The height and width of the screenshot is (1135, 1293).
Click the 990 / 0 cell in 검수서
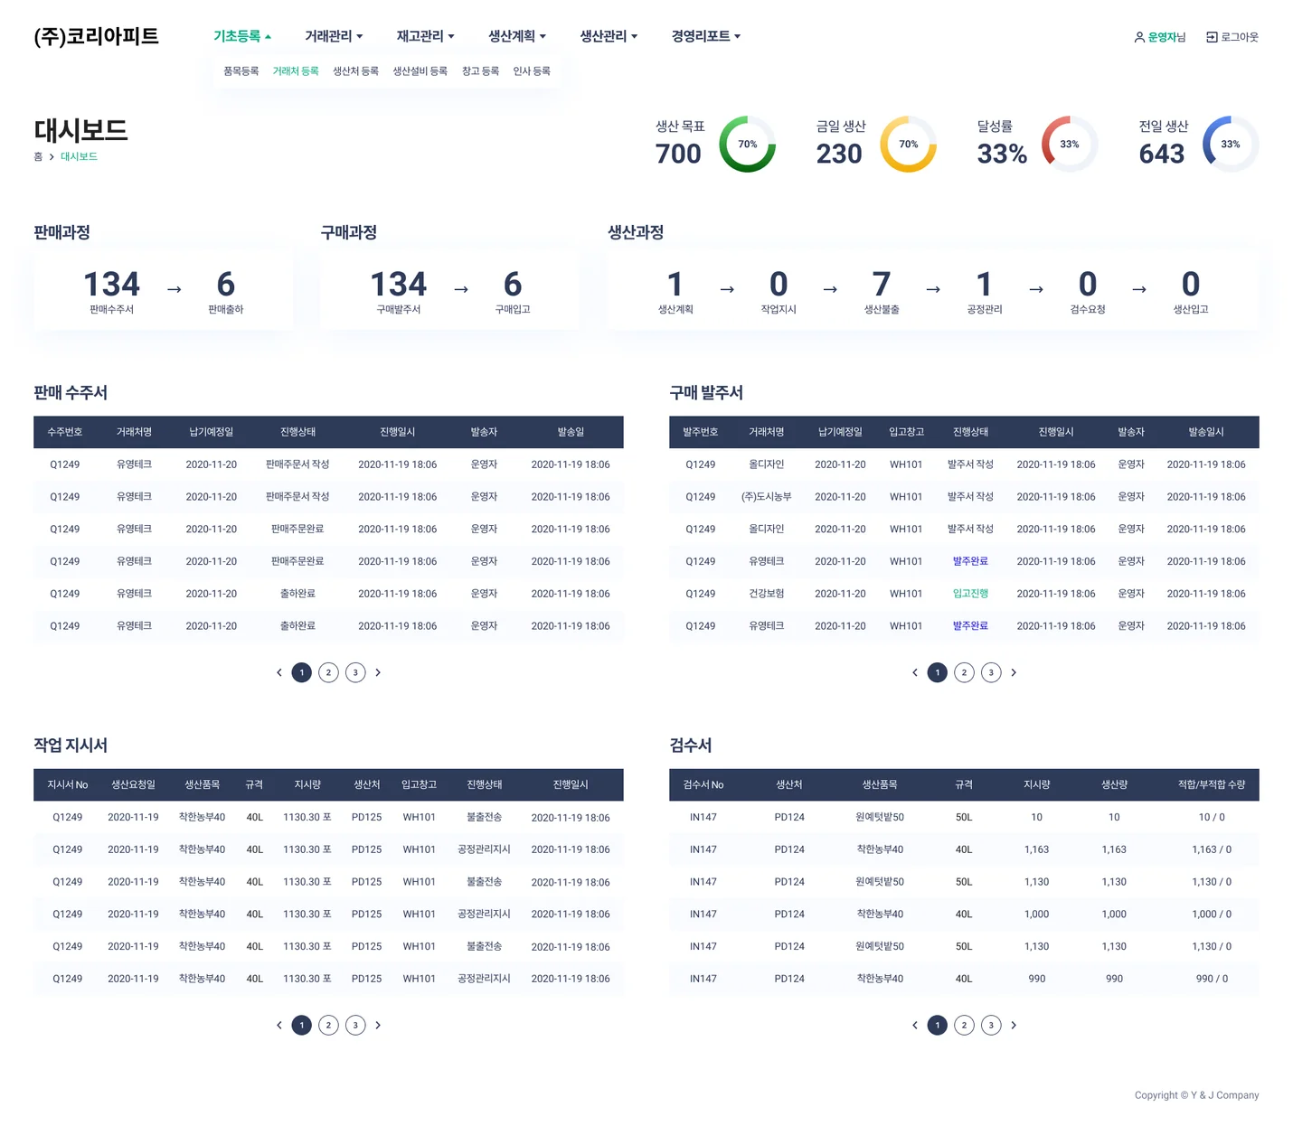click(1212, 979)
